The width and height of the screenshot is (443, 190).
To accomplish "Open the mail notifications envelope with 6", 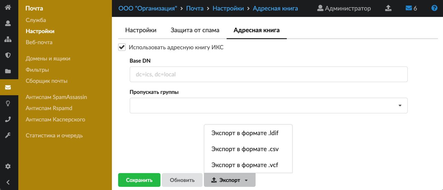I will click(x=411, y=8).
